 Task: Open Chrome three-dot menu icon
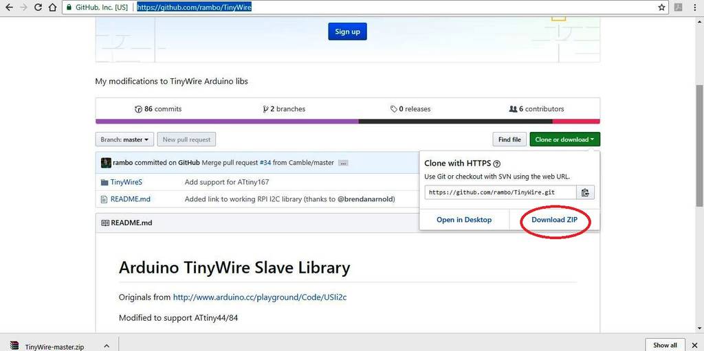(695, 7)
